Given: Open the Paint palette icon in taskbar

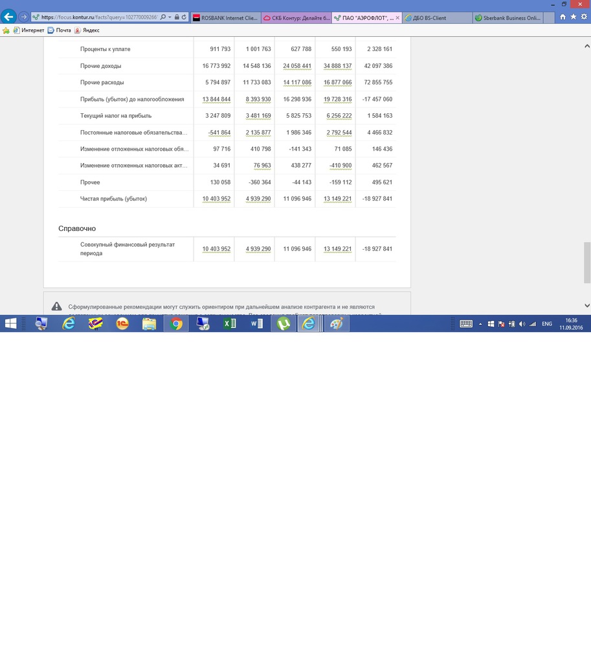Looking at the screenshot, I should 337,324.
